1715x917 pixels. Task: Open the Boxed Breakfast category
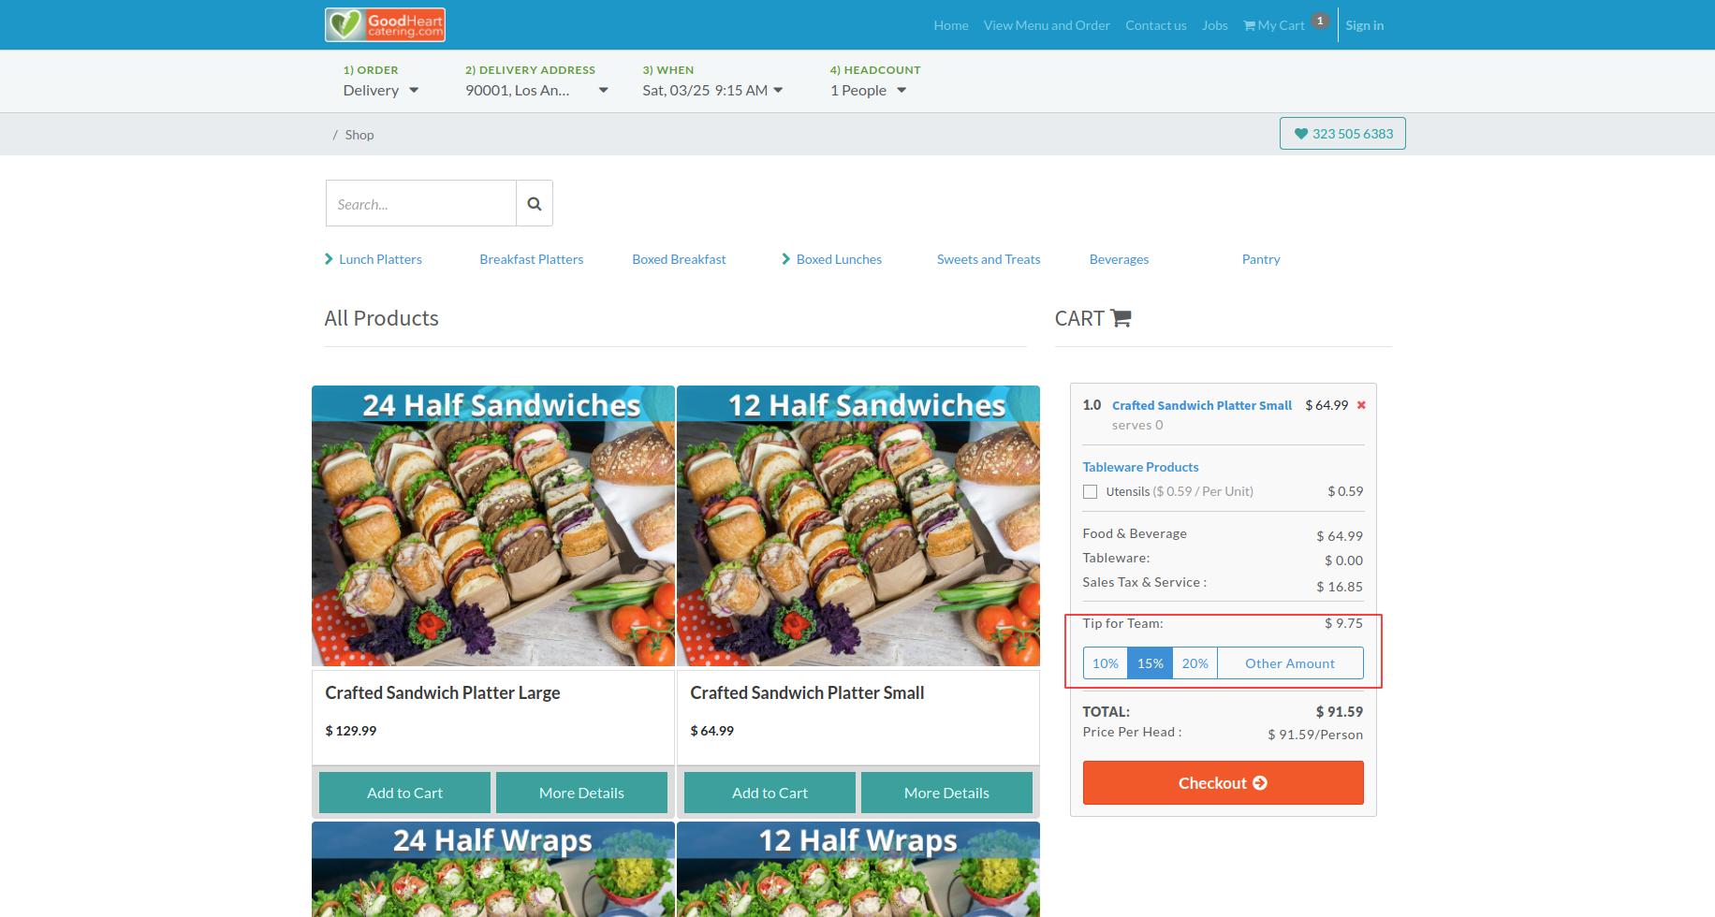click(x=679, y=259)
